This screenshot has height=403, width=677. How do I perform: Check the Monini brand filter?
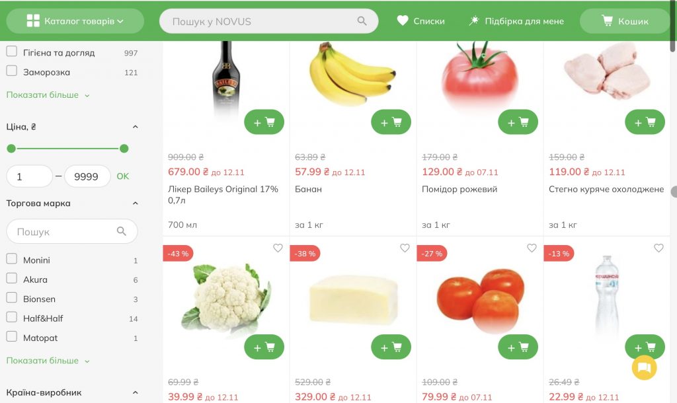[x=12, y=259]
